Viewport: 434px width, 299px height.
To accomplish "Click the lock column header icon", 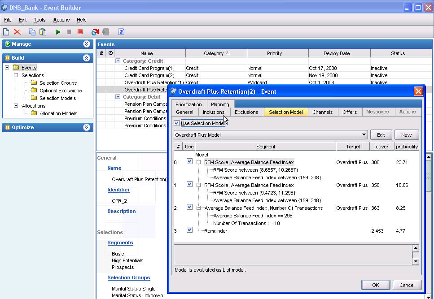I will click(101, 53).
